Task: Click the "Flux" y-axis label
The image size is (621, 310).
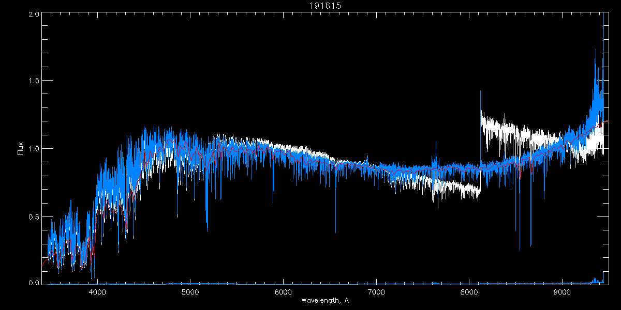Action: pyautogui.click(x=21, y=148)
